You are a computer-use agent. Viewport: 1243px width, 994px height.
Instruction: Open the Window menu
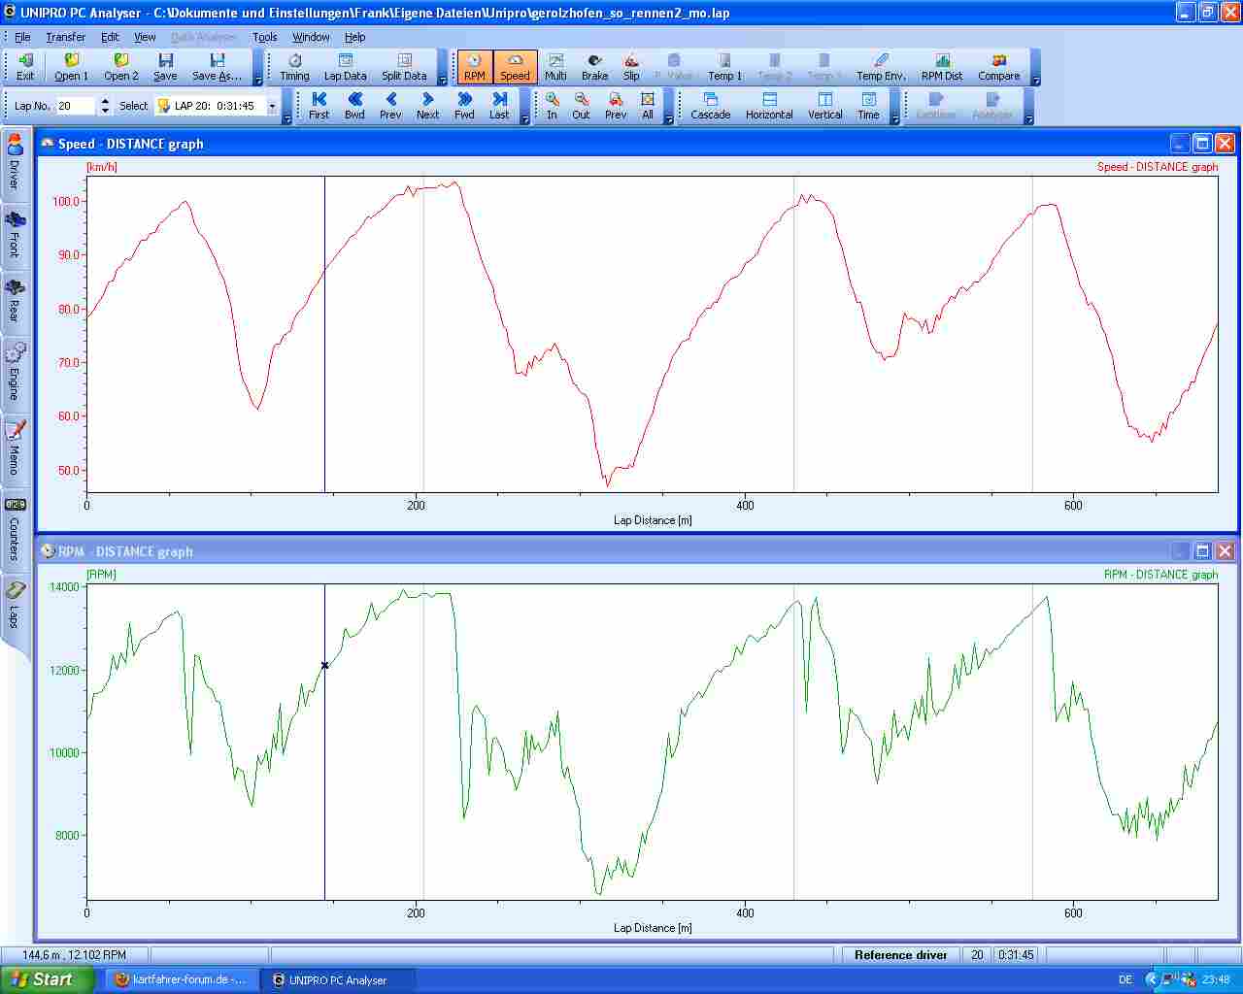311,37
